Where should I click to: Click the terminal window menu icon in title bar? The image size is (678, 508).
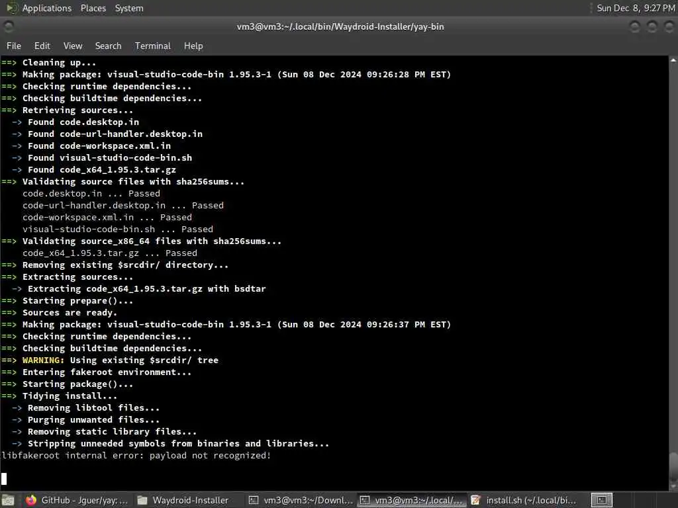[9, 26]
